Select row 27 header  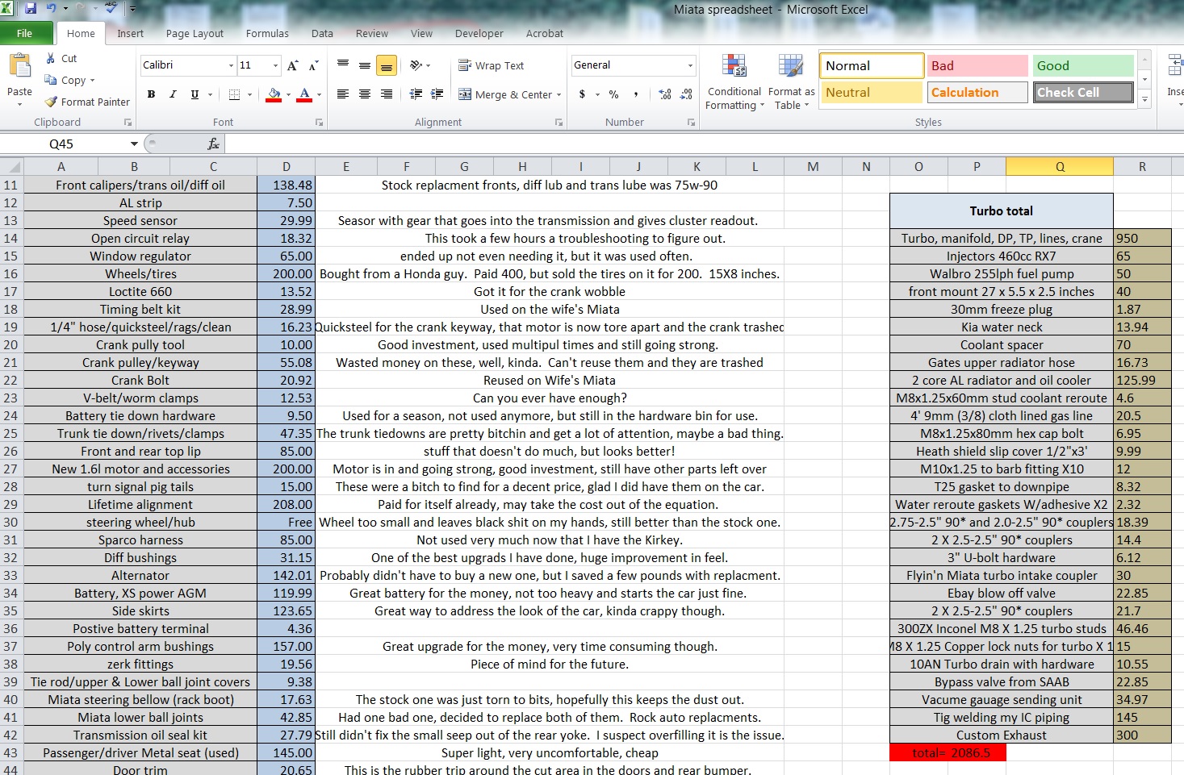(11, 469)
